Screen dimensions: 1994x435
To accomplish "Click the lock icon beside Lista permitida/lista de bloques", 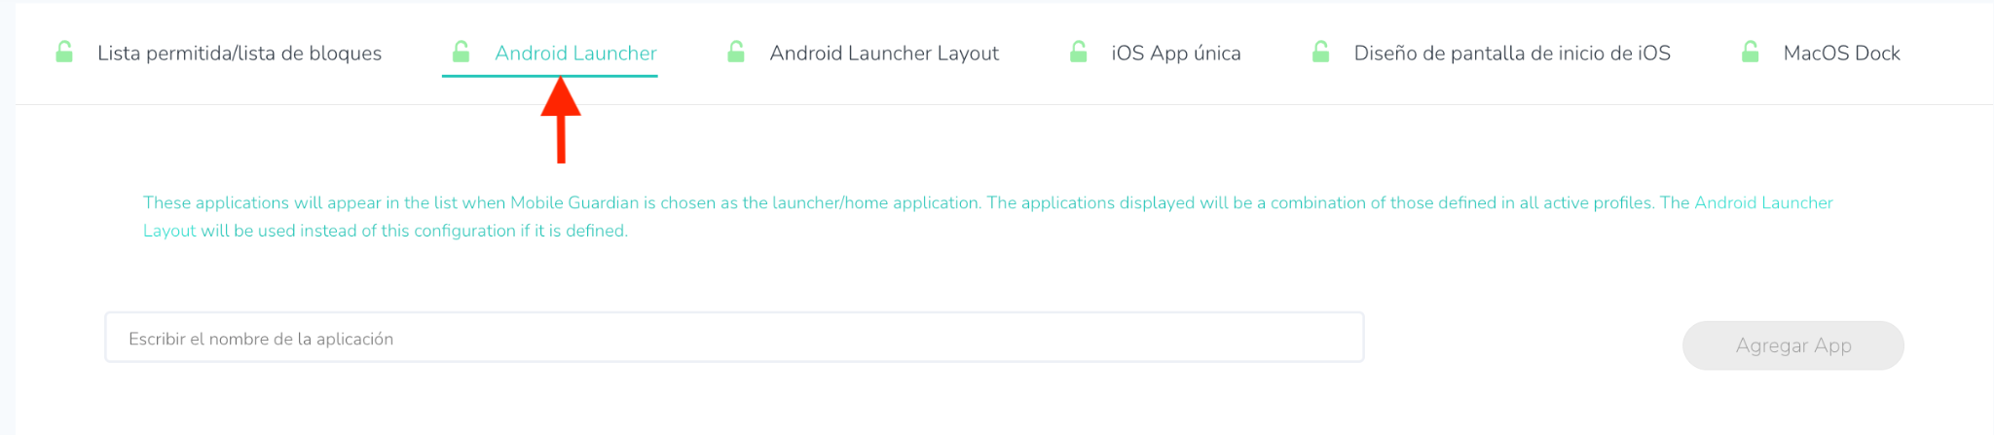I will click(64, 53).
